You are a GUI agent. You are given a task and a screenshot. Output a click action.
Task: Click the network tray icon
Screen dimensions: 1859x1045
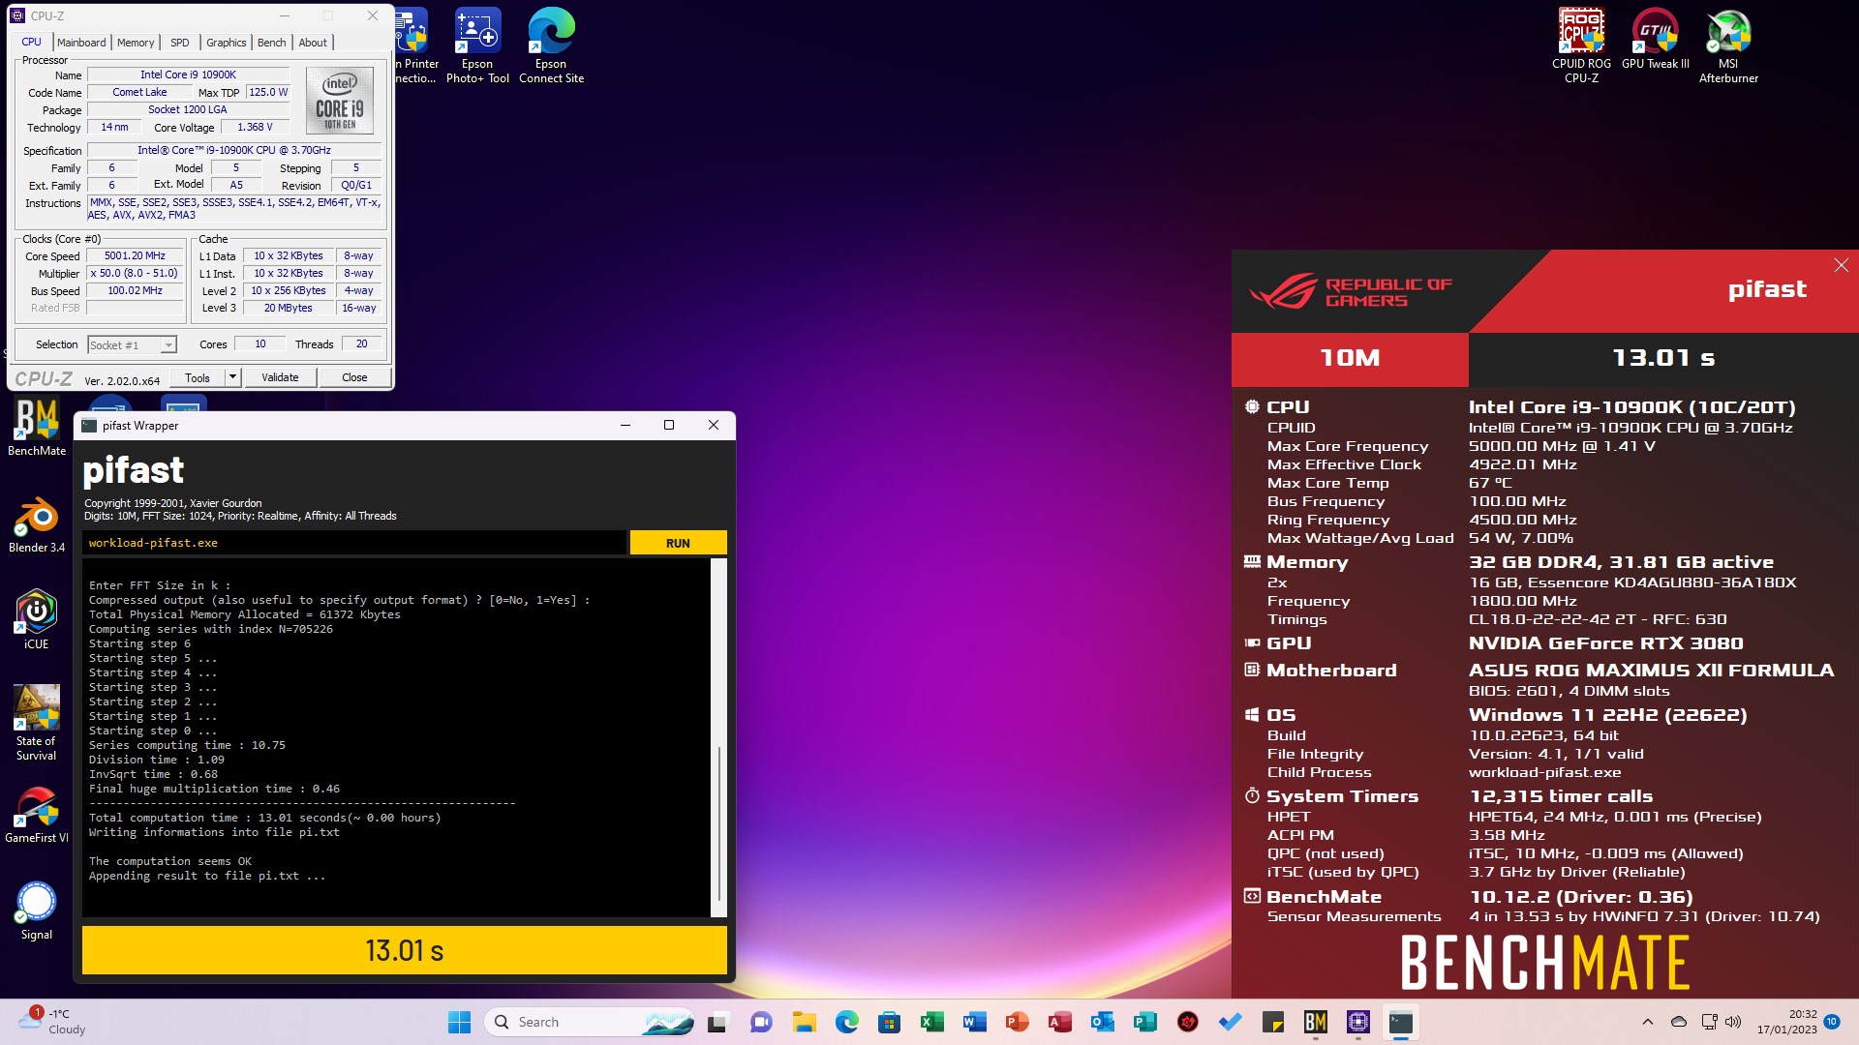click(x=1709, y=1022)
